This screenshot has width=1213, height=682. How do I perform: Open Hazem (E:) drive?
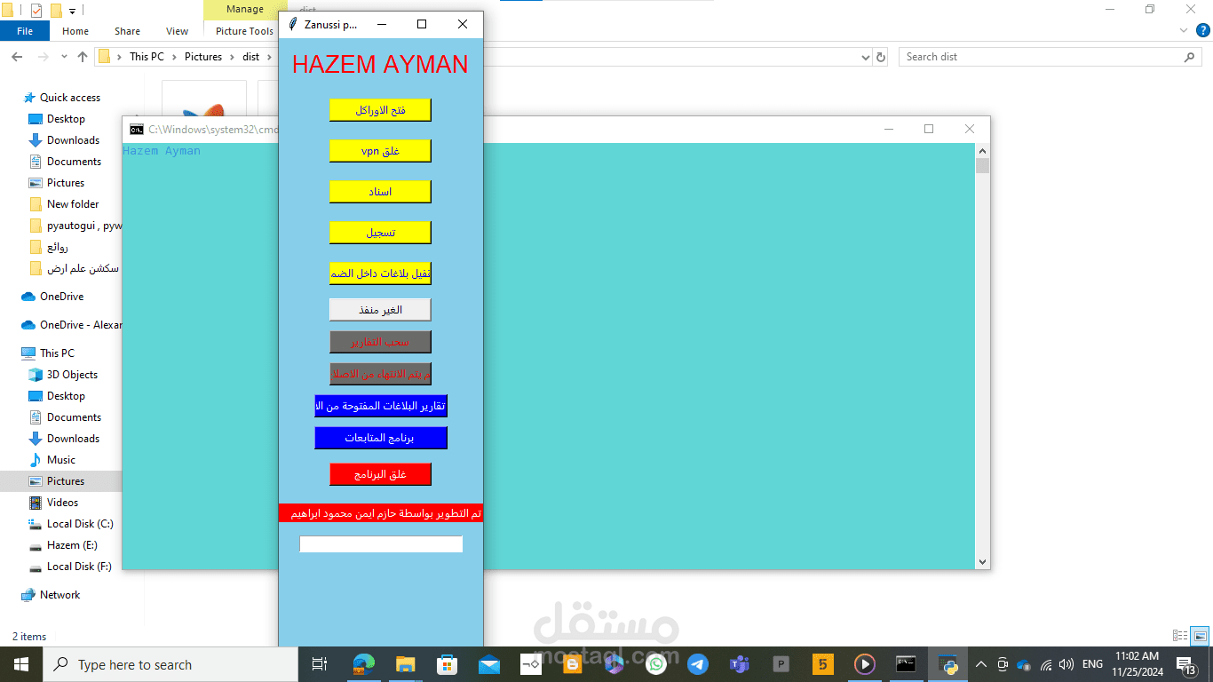[x=72, y=545]
